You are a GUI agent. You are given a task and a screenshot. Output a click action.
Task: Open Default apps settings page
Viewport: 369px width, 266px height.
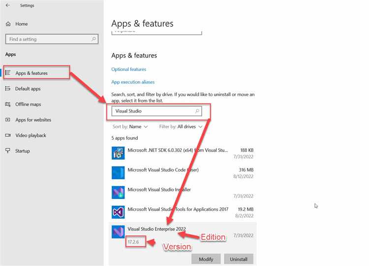tap(28, 89)
